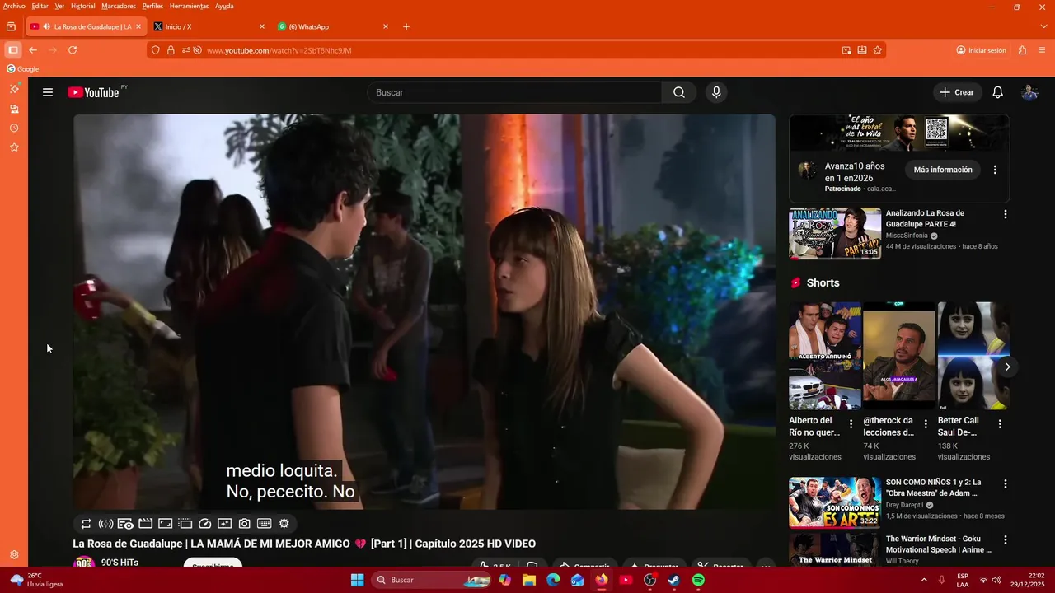Focus the YouTube Buscar search field
This screenshot has height=593, width=1055.
[x=514, y=92]
